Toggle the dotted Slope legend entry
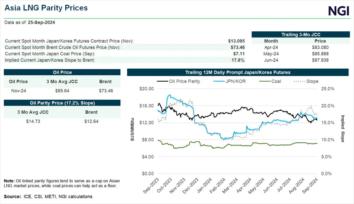The height and width of the screenshot is (204, 354). pyautogui.click(x=306, y=82)
